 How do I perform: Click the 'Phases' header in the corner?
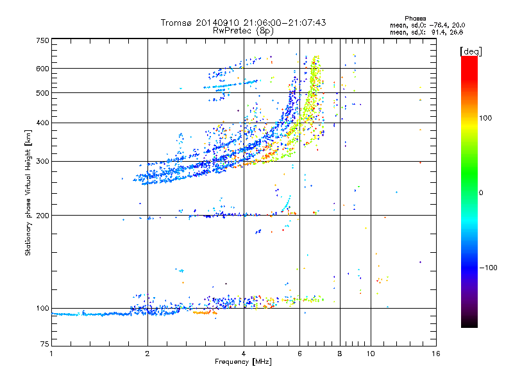tap(415, 19)
